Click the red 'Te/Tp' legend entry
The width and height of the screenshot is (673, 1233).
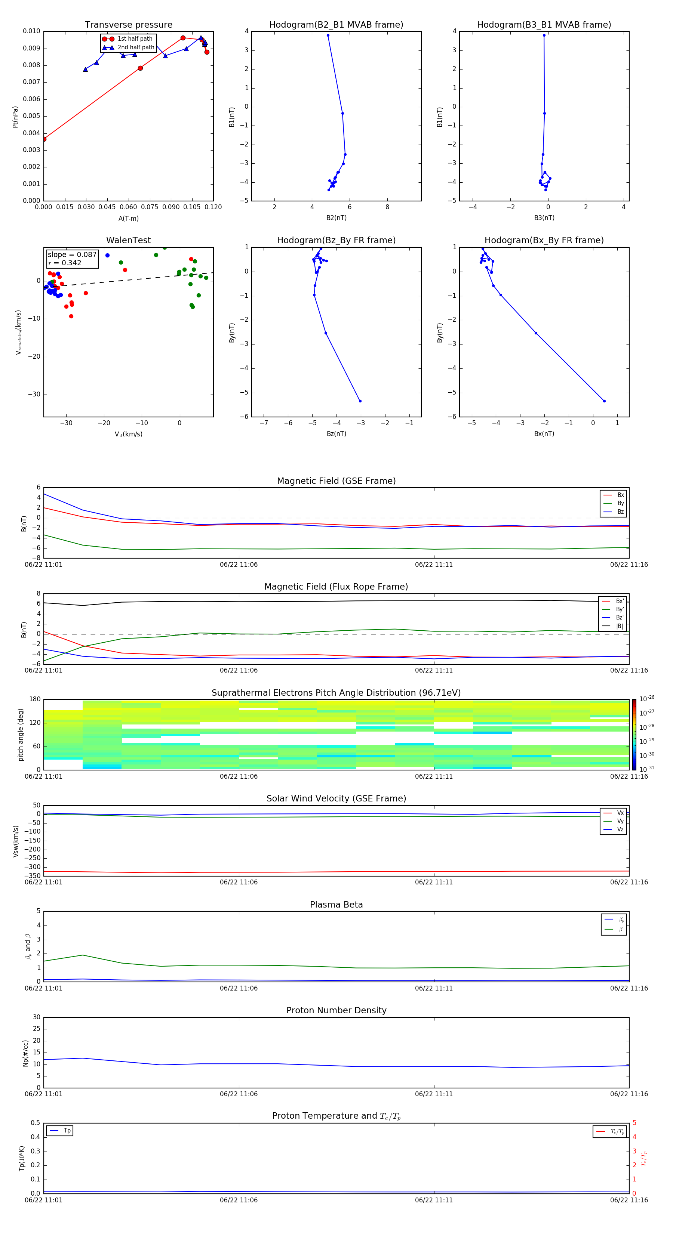click(x=610, y=1132)
